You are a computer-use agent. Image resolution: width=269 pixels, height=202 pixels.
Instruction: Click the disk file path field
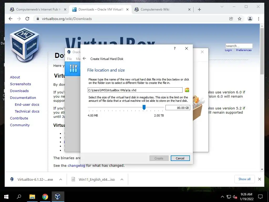click(x=135, y=90)
